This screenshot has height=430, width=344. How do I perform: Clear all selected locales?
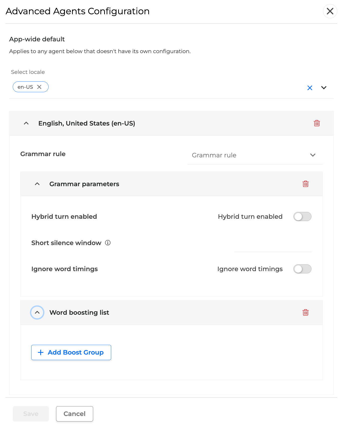(310, 88)
